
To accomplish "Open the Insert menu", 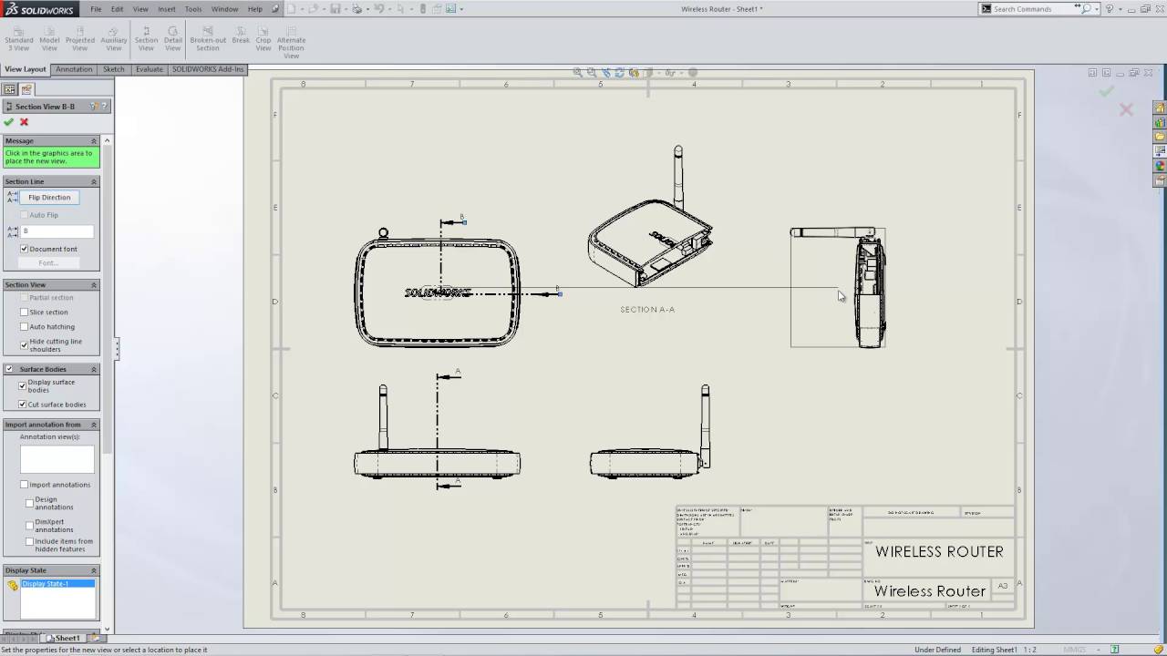I will pyautogui.click(x=167, y=9).
